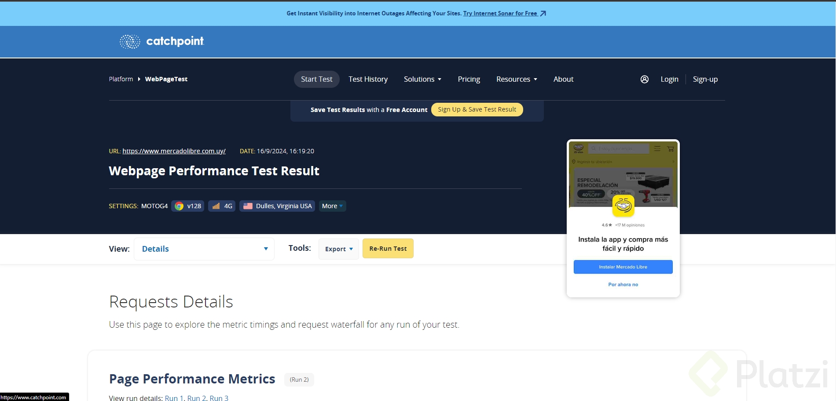This screenshot has width=836, height=401.
Task: Open the Resources dropdown menu
Action: pyautogui.click(x=517, y=79)
